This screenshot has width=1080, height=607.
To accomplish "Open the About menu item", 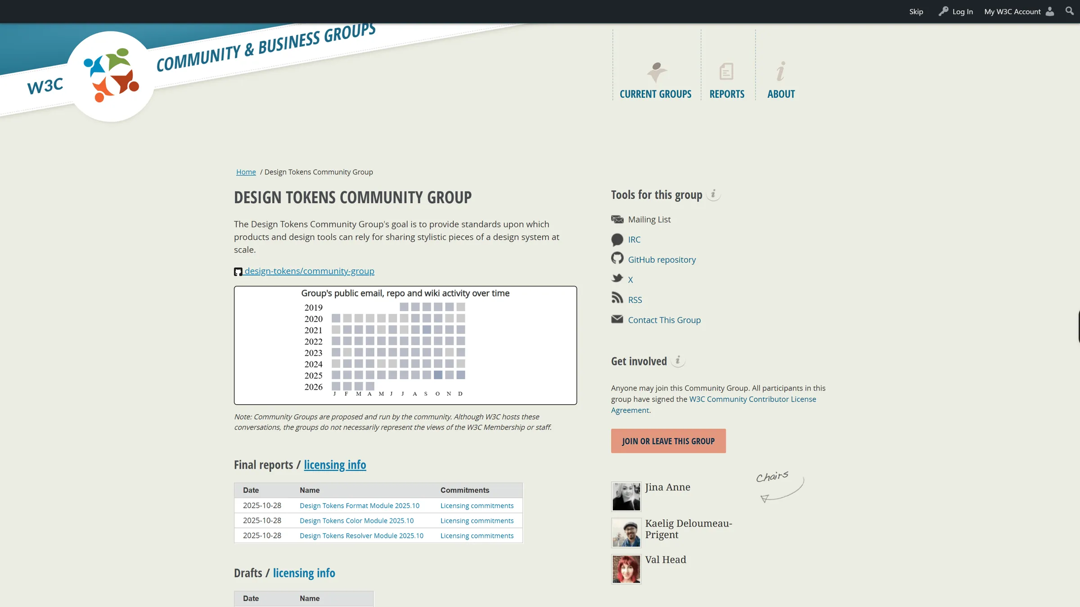I will 781,94.
